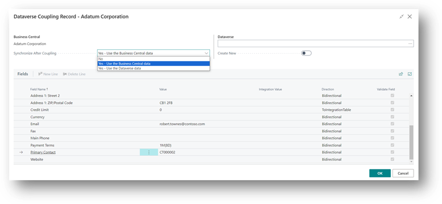The image size is (442, 204).
Task: Click Delete Line in Fields toolbar
Action: click(74, 74)
